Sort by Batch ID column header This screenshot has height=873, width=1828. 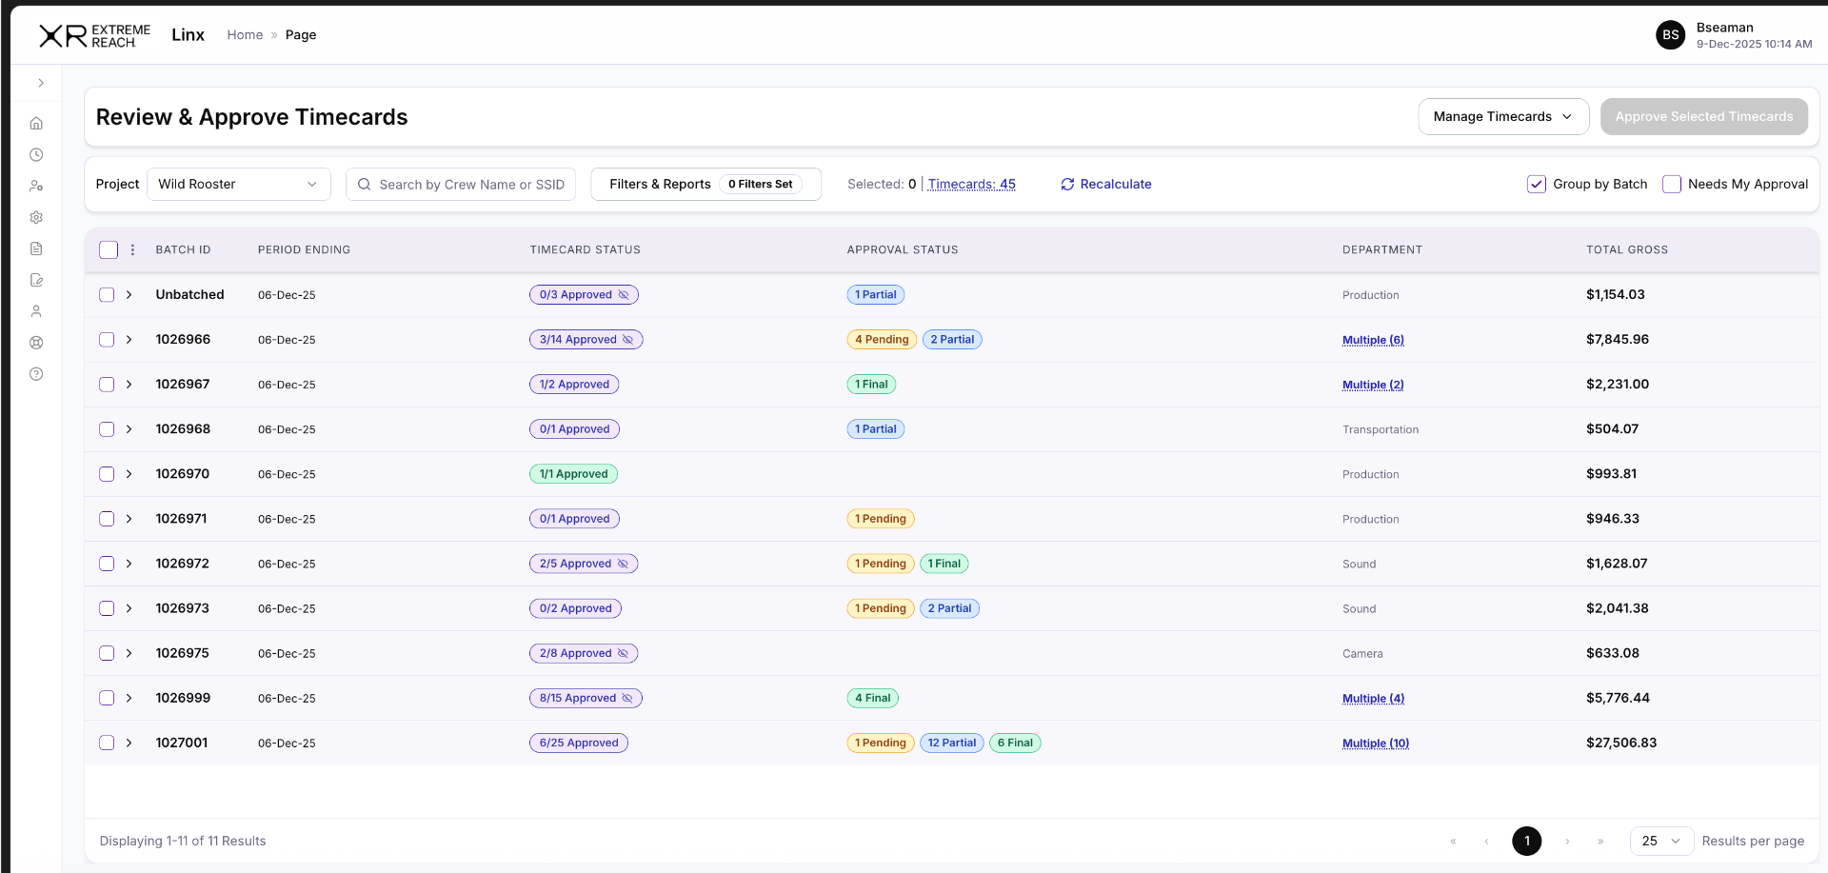[183, 249]
